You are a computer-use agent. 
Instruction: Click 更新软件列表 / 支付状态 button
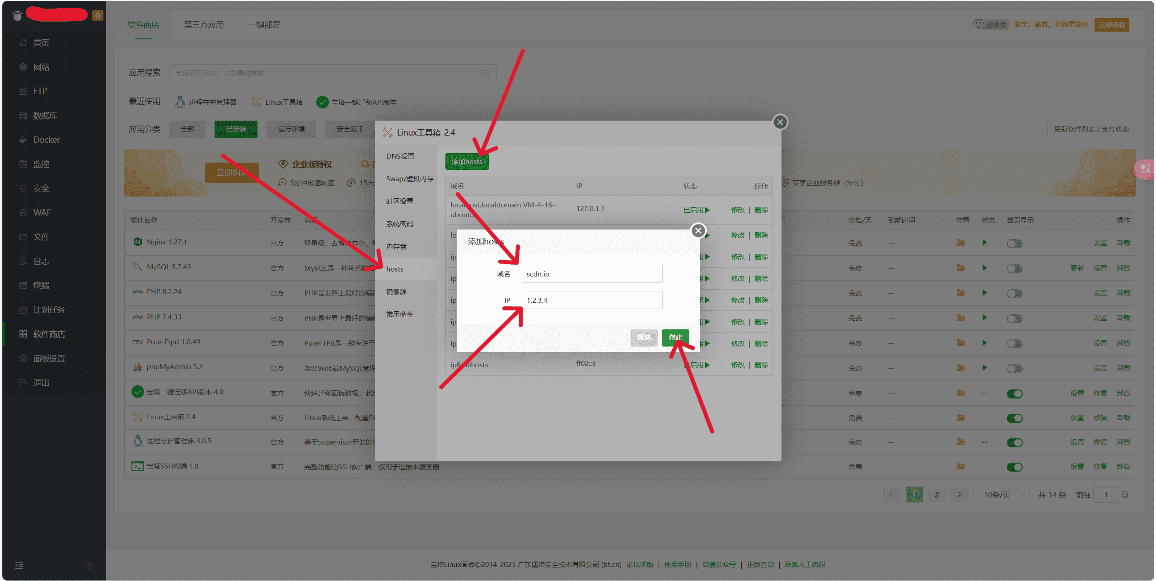1091,129
